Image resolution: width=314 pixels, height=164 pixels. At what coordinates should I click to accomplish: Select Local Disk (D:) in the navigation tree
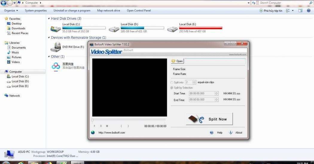20,81
